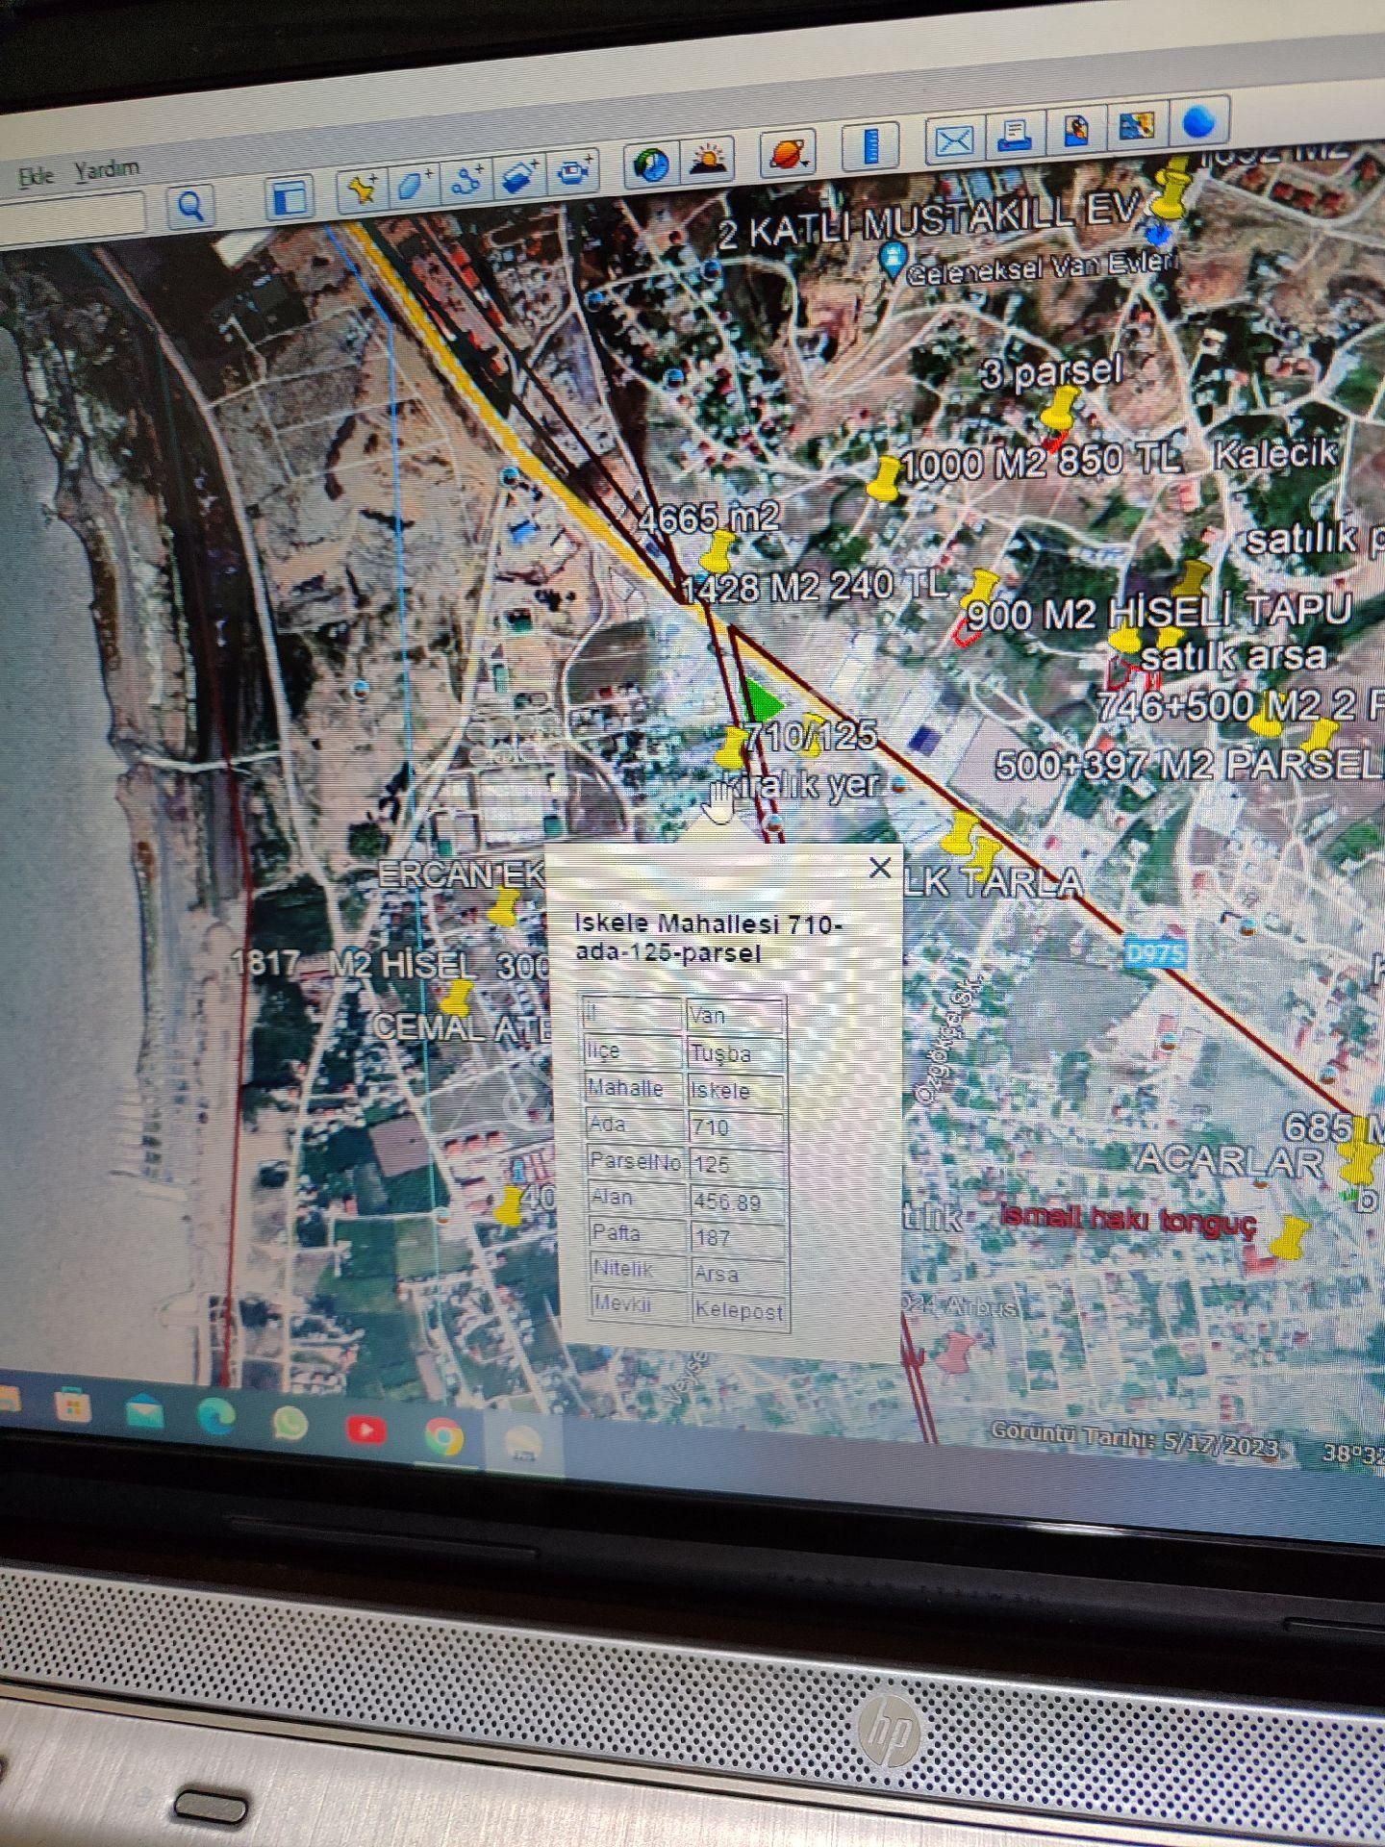1385x1847 pixels.
Task: Click the satılık arsa placemark label
Action: pos(1233,656)
